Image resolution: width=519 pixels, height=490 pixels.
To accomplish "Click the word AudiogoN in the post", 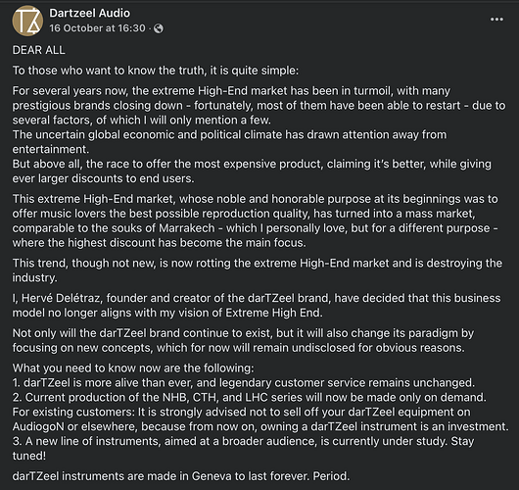I will coord(38,426).
